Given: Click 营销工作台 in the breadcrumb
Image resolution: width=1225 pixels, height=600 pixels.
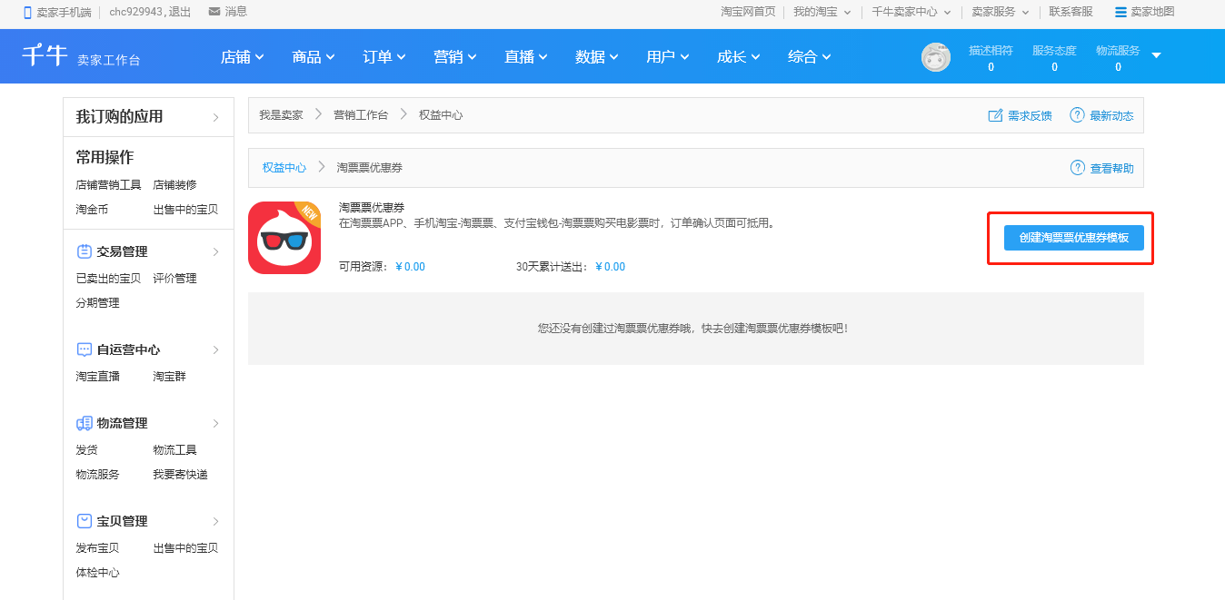Looking at the screenshot, I should pyautogui.click(x=361, y=115).
